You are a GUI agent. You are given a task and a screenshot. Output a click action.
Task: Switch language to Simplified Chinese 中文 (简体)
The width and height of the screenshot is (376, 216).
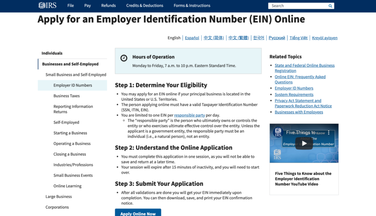click(x=214, y=38)
